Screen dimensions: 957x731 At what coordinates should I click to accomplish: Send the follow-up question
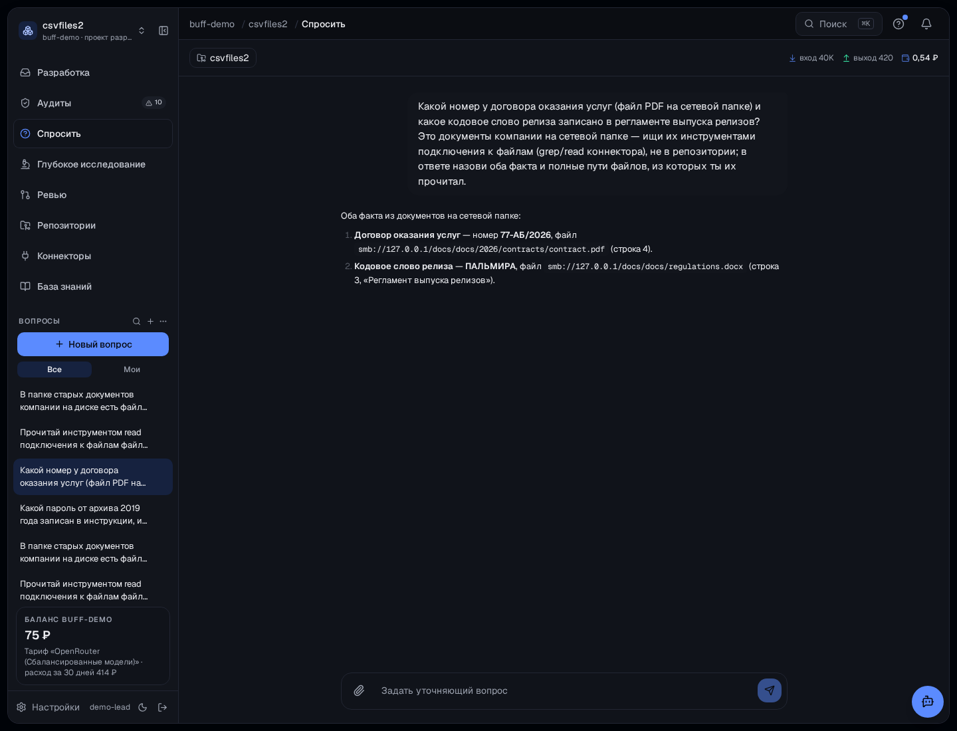point(770,690)
